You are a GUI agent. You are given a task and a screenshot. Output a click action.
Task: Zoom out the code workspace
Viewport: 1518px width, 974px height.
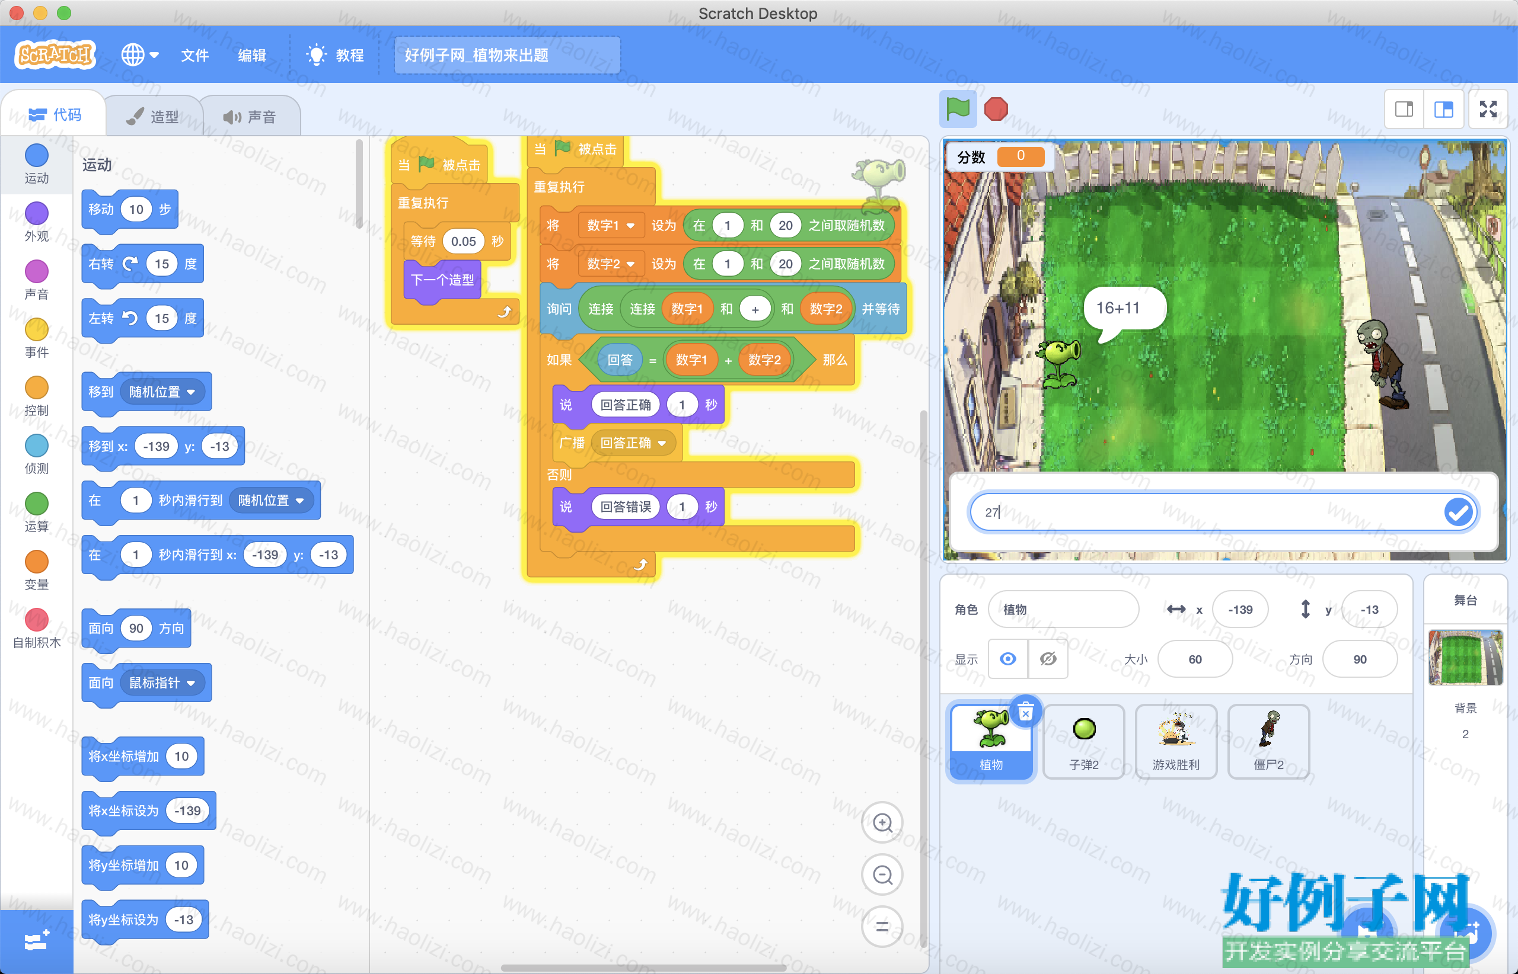[882, 874]
